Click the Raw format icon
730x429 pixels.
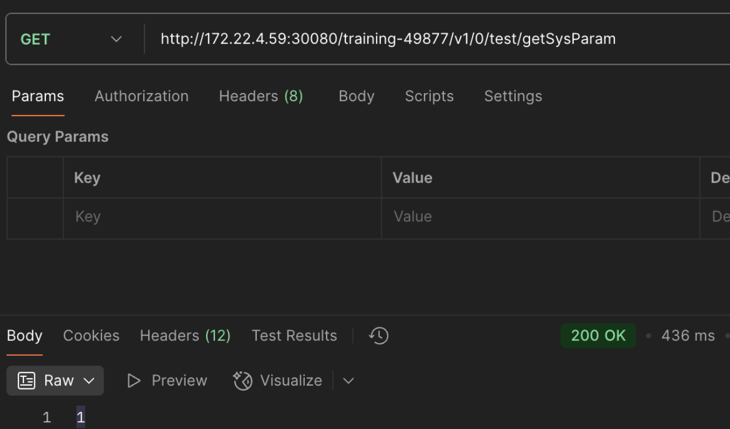(26, 381)
